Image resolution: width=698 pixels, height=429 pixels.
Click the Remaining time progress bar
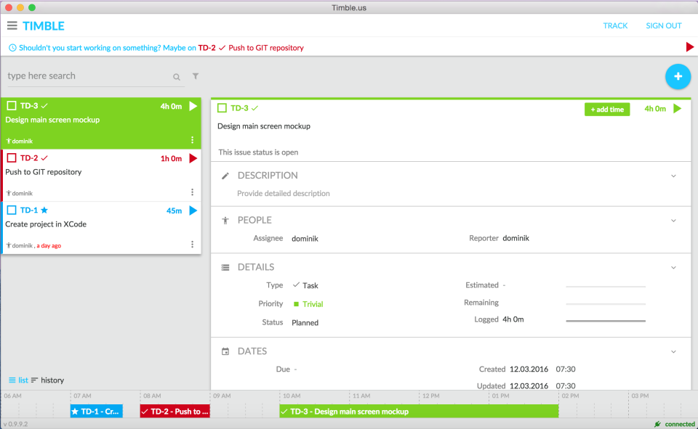click(606, 303)
